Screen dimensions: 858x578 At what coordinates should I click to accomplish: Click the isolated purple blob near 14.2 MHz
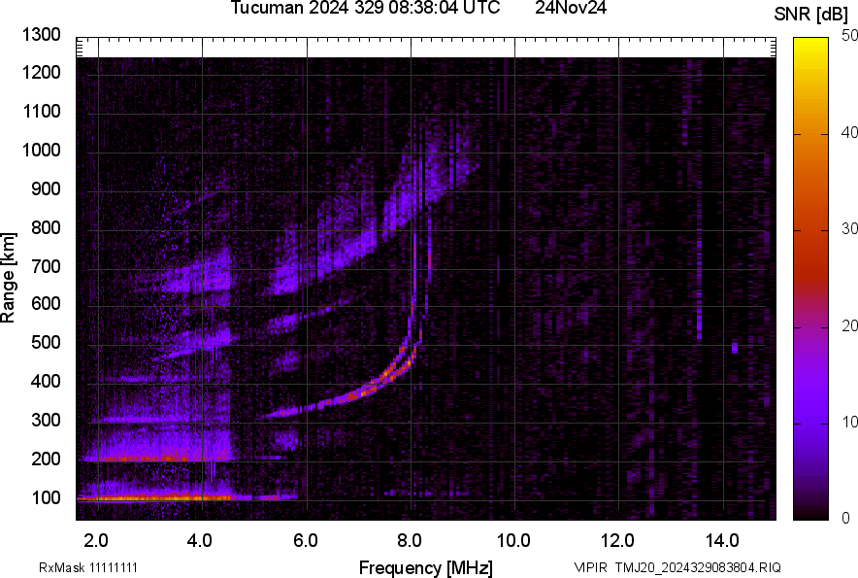pyautogui.click(x=735, y=348)
